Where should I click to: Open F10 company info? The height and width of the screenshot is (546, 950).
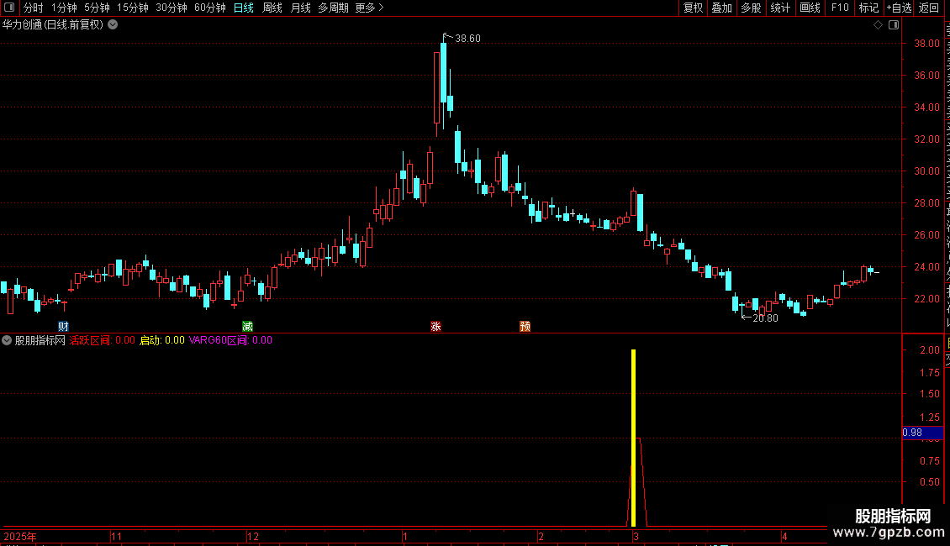(x=840, y=8)
